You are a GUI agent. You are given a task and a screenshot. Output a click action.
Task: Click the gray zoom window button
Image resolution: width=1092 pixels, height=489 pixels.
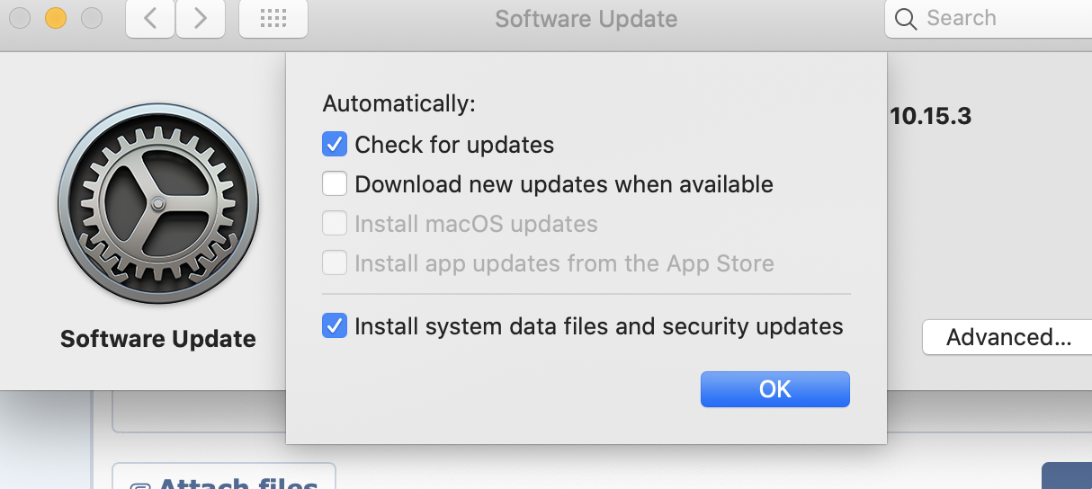92,17
